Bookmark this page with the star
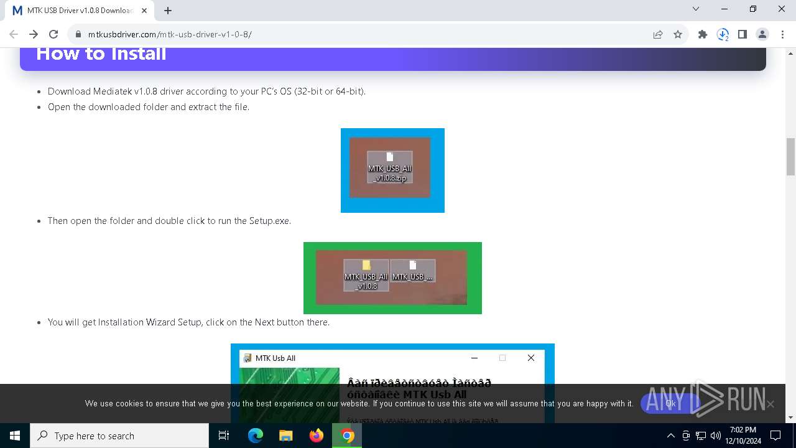Screen dimensions: 796x448 pyautogui.click(x=678, y=34)
